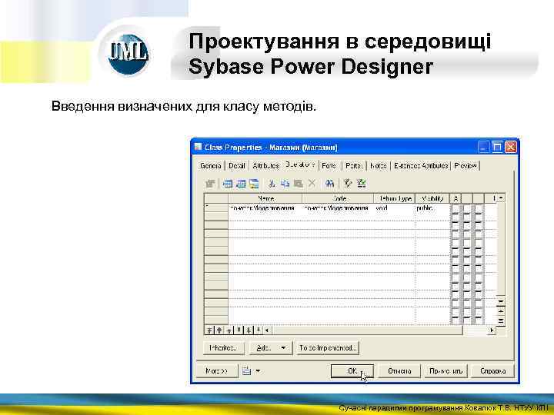Click the Add Operations toolbar icon
The height and width of the screenshot is (415, 554).
(x=254, y=183)
